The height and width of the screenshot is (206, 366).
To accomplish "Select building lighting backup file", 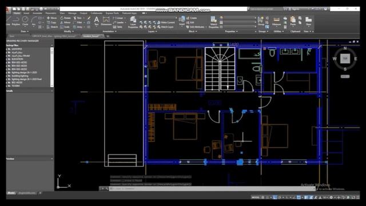I will pyautogui.click(x=20, y=76).
